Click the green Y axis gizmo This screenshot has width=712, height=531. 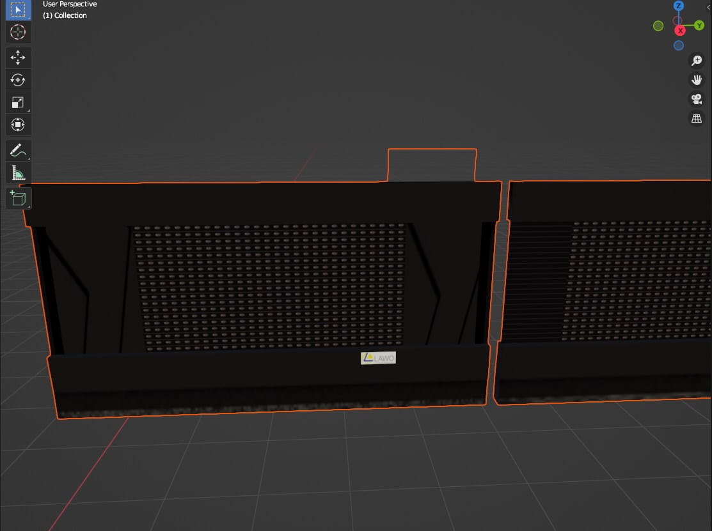(699, 26)
